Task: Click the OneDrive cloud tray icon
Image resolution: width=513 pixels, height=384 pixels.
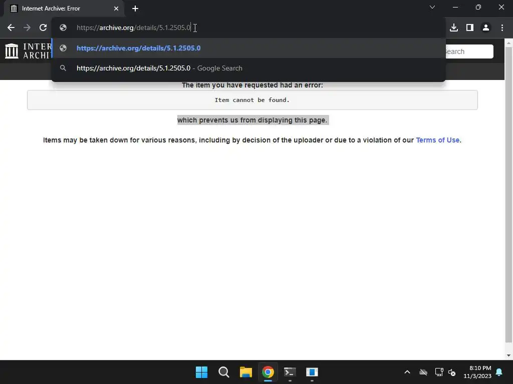Action: (423, 372)
